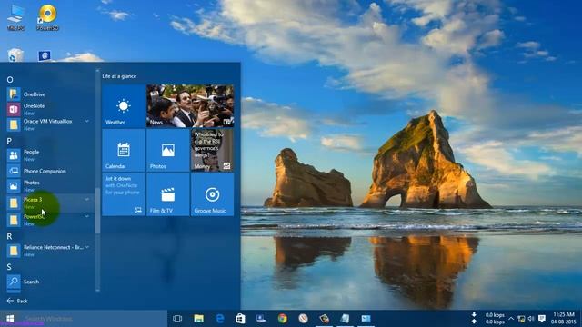Open Photos in the app list
Viewport: 582px width, 327px height.
point(48,185)
